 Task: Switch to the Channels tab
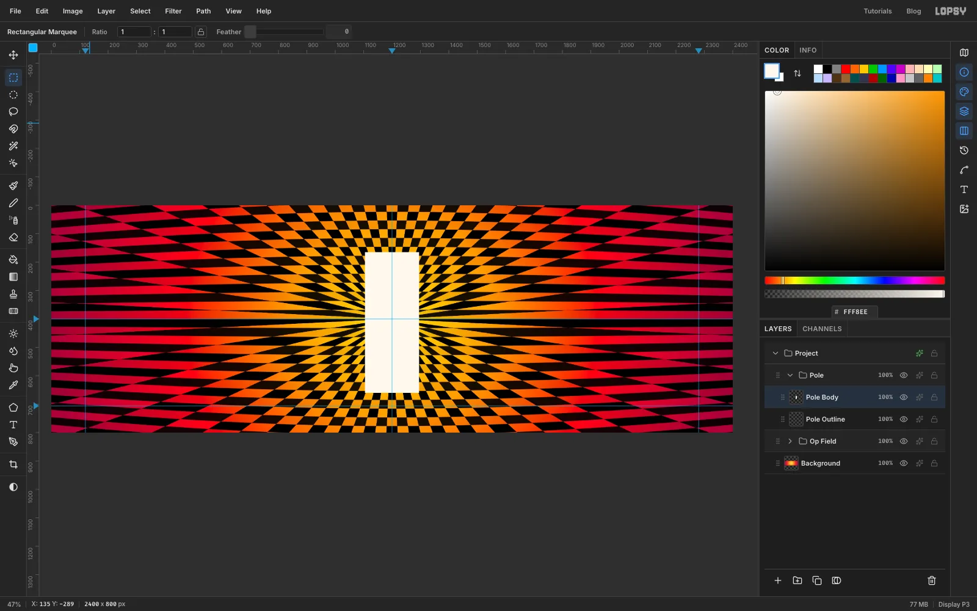822,329
